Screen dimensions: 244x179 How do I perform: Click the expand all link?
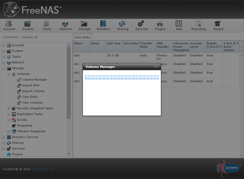tap(10, 37)
